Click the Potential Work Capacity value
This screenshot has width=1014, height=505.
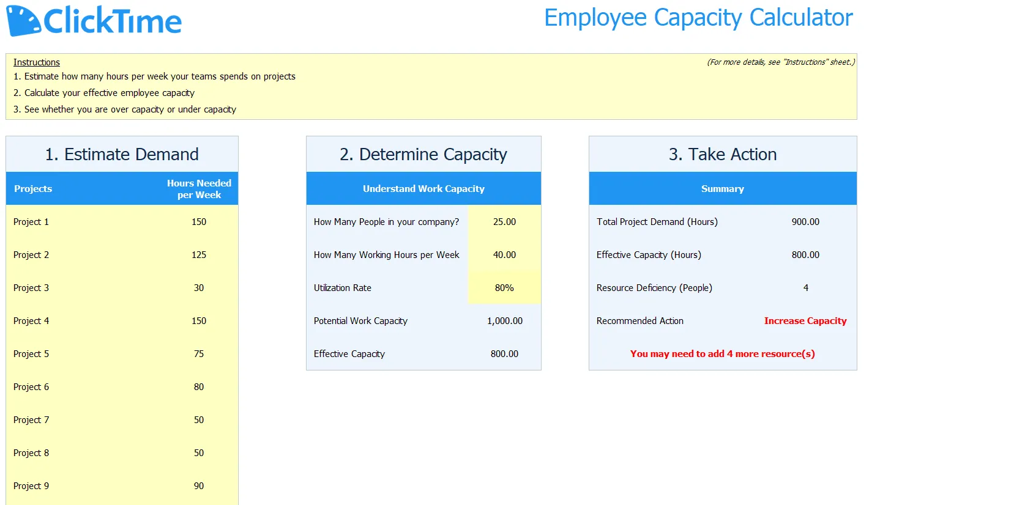tap(504, 321)
